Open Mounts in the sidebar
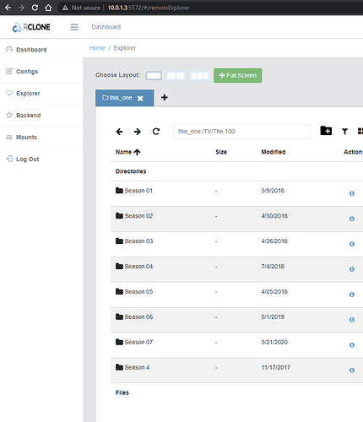The width and height of the screenshot is (363, 422). coord(26,137)
